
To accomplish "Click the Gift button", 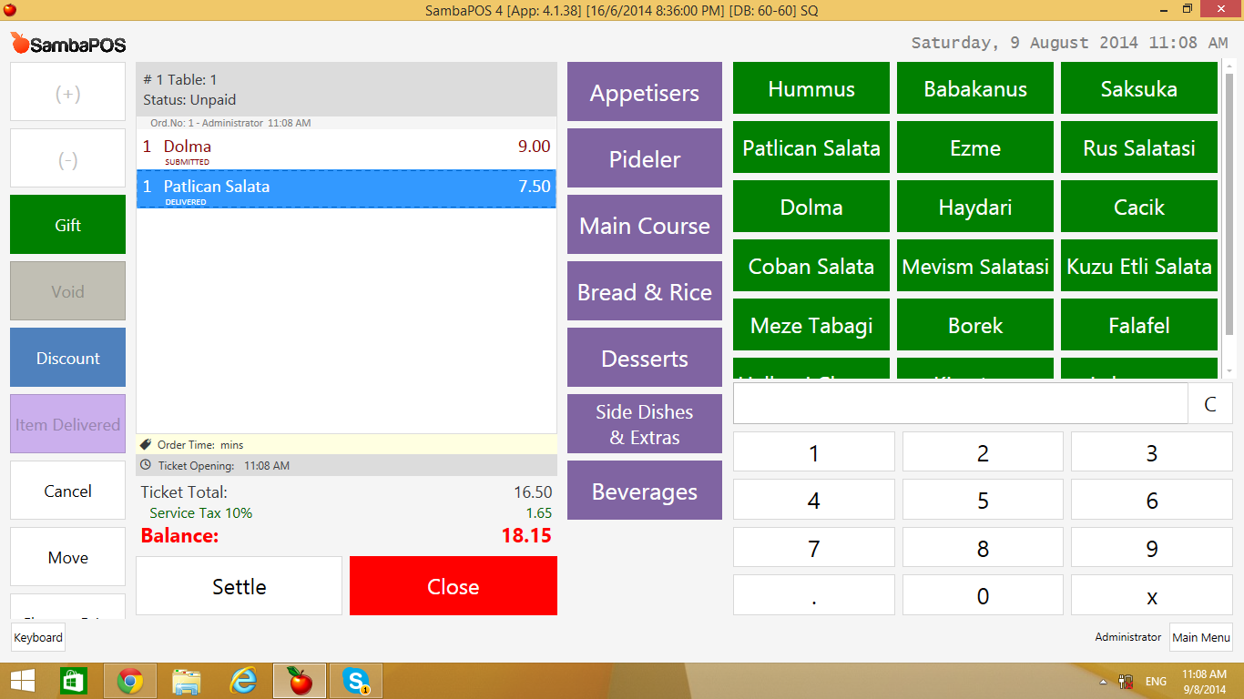I will tap(68, 225).
